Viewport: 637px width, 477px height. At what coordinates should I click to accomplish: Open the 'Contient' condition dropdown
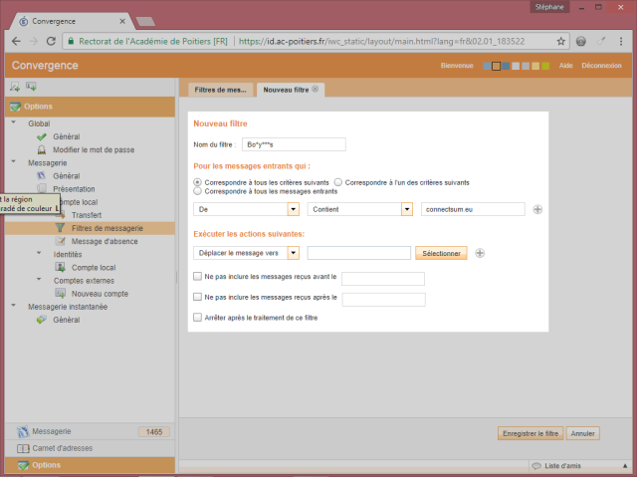pos(406,209)
